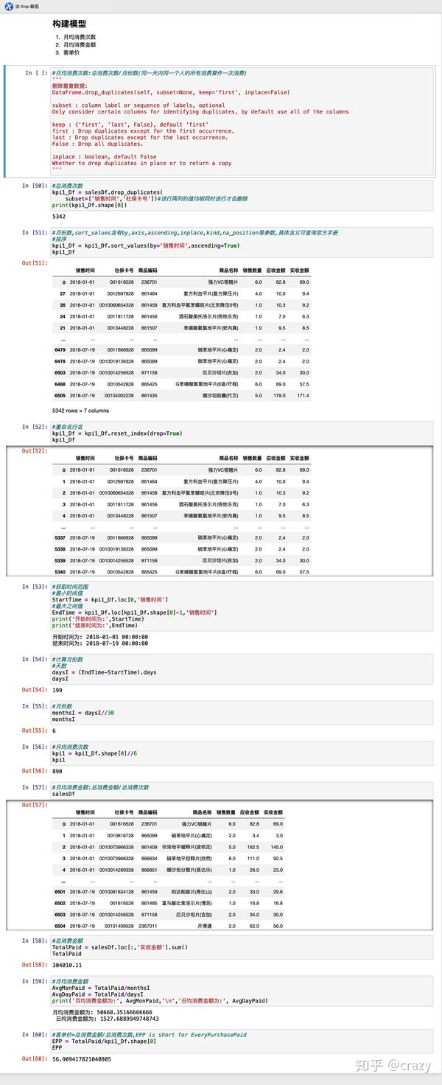This screenshot has height=1085, width=442.
Task: Select Out[56] value 890
Action: click(58, 770)
